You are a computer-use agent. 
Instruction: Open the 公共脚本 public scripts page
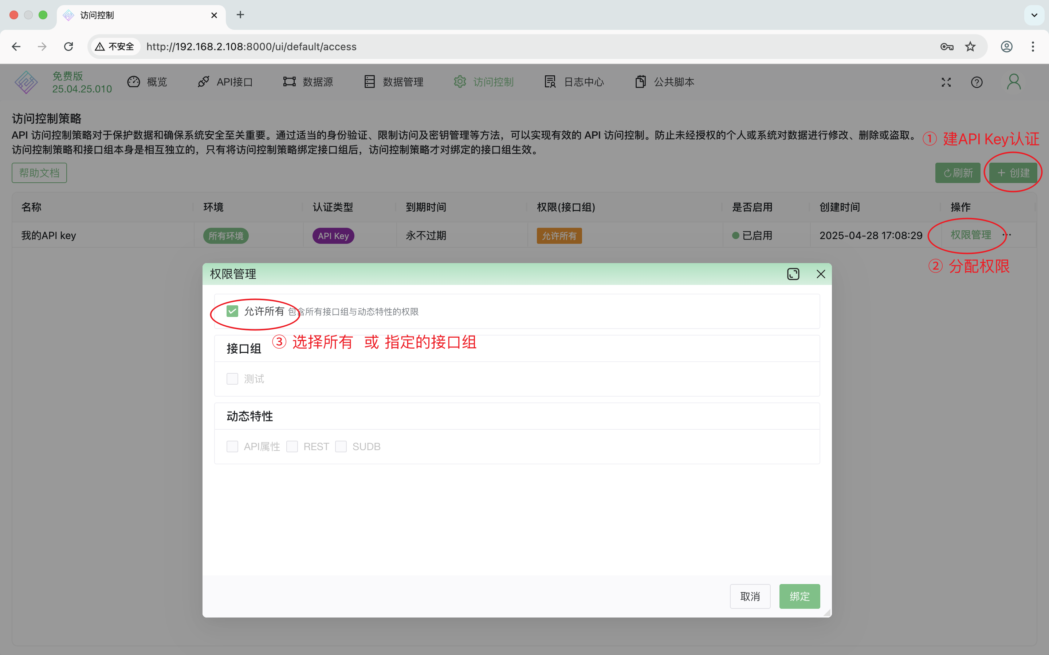click(x=664, y=82)
